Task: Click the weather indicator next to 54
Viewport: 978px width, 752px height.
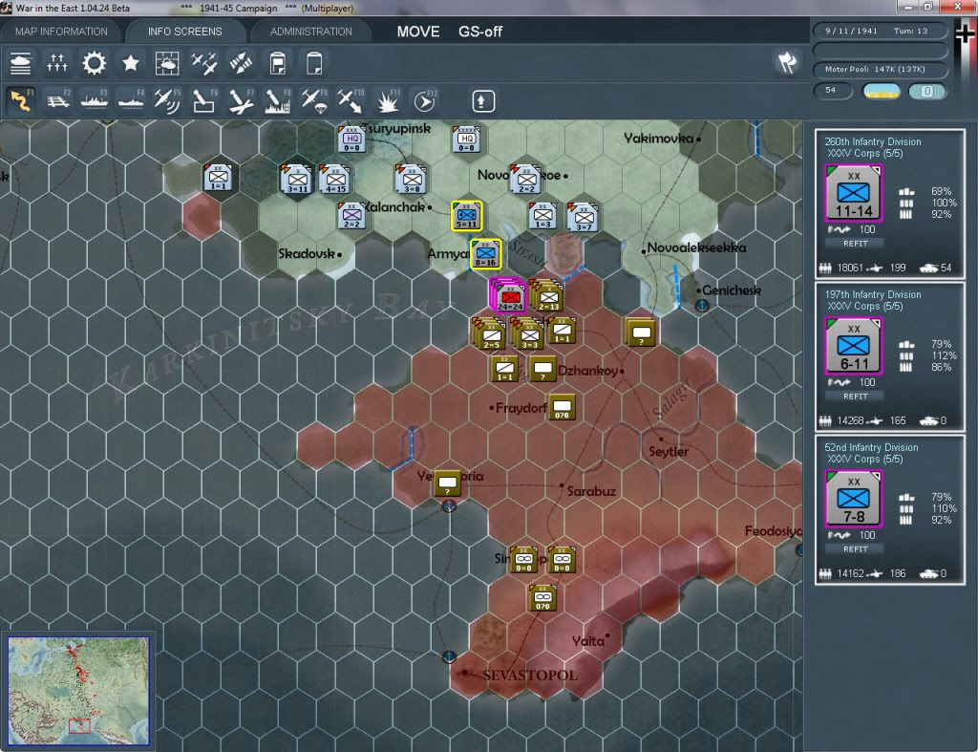Action: 882,91
